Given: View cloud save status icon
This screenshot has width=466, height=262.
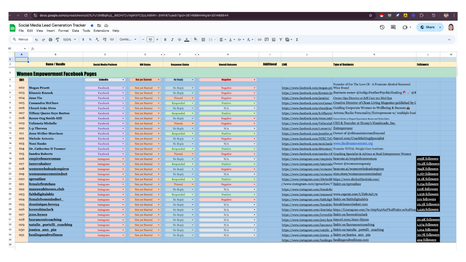Looking at the screenshot, I should click(x=106, y=26).
